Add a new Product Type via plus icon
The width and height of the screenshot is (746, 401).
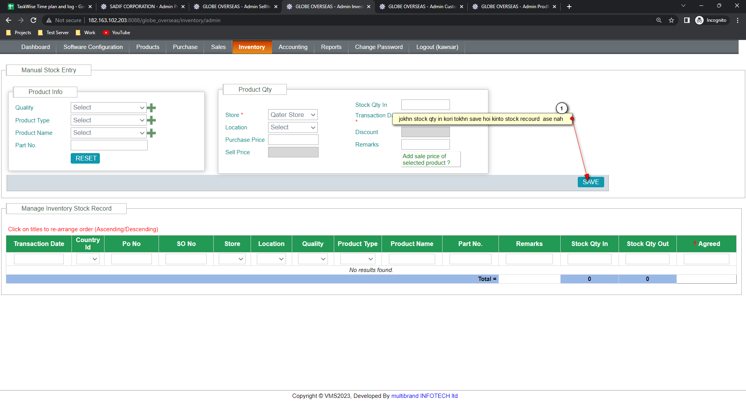point(152,120)
